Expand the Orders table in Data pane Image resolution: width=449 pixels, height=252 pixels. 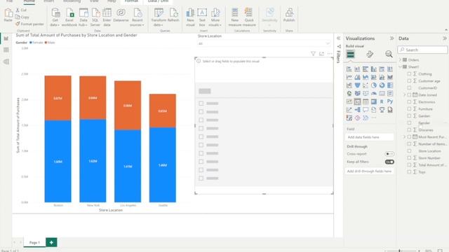(400, 59)
